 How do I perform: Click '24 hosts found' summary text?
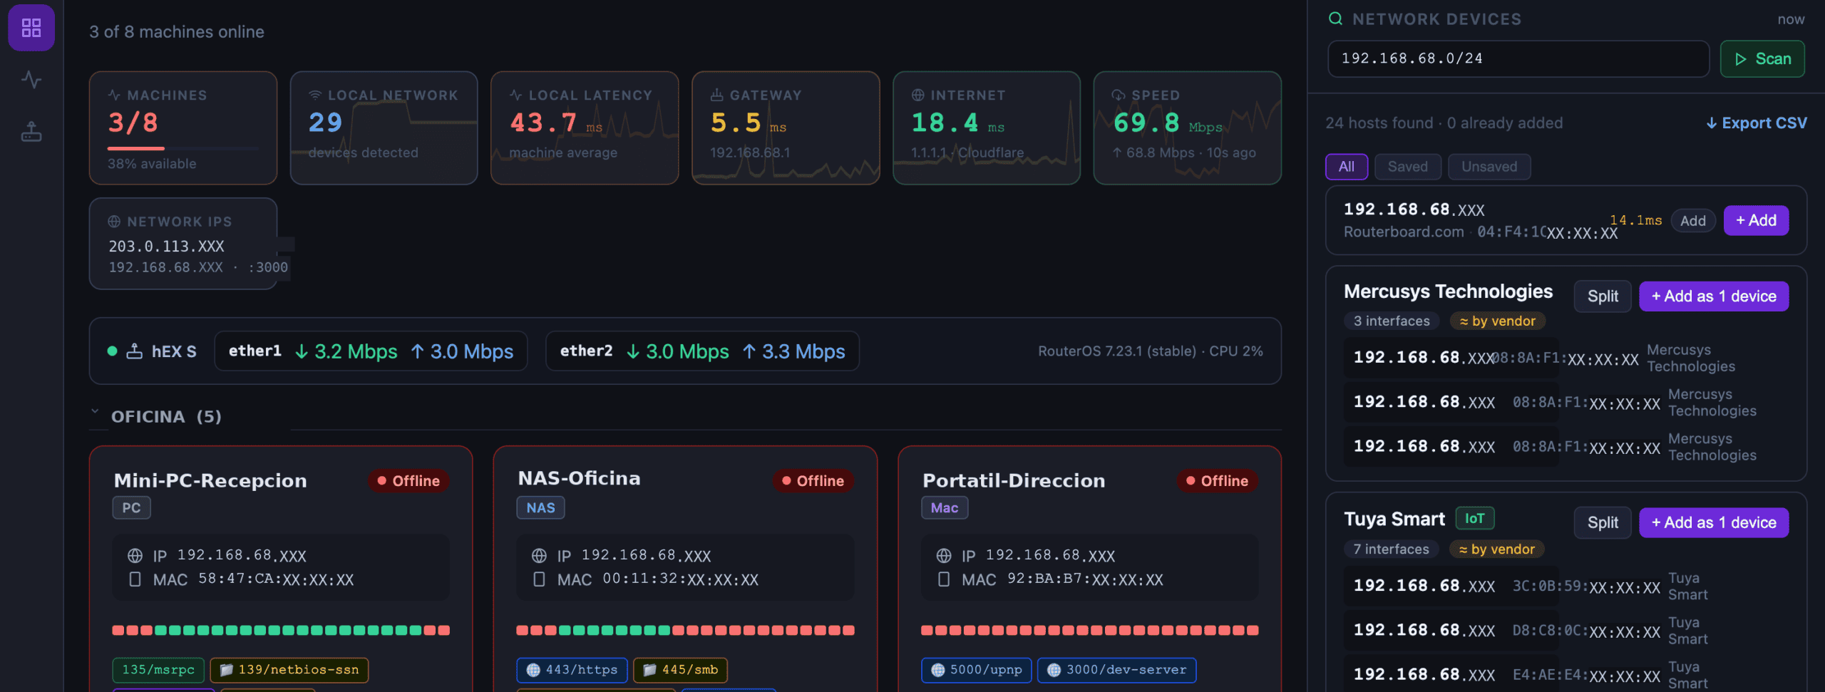[1379, 123]
